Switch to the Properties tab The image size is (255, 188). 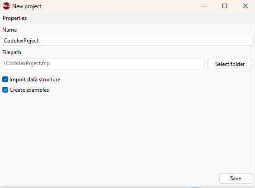[x=15, y=18]
